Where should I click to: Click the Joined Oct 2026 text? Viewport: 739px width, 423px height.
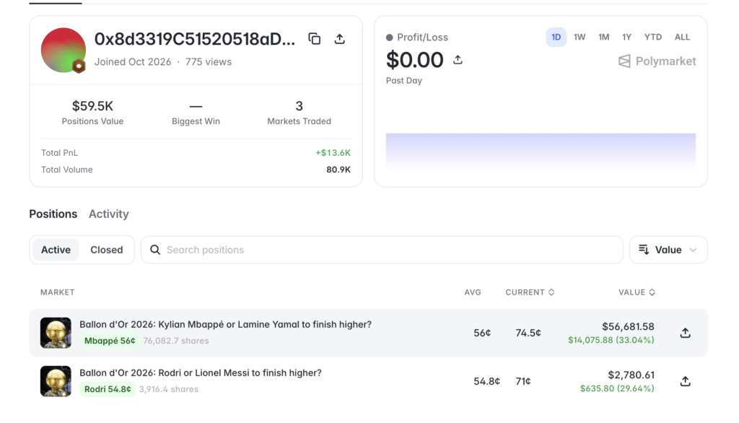[x=133, y=62]
